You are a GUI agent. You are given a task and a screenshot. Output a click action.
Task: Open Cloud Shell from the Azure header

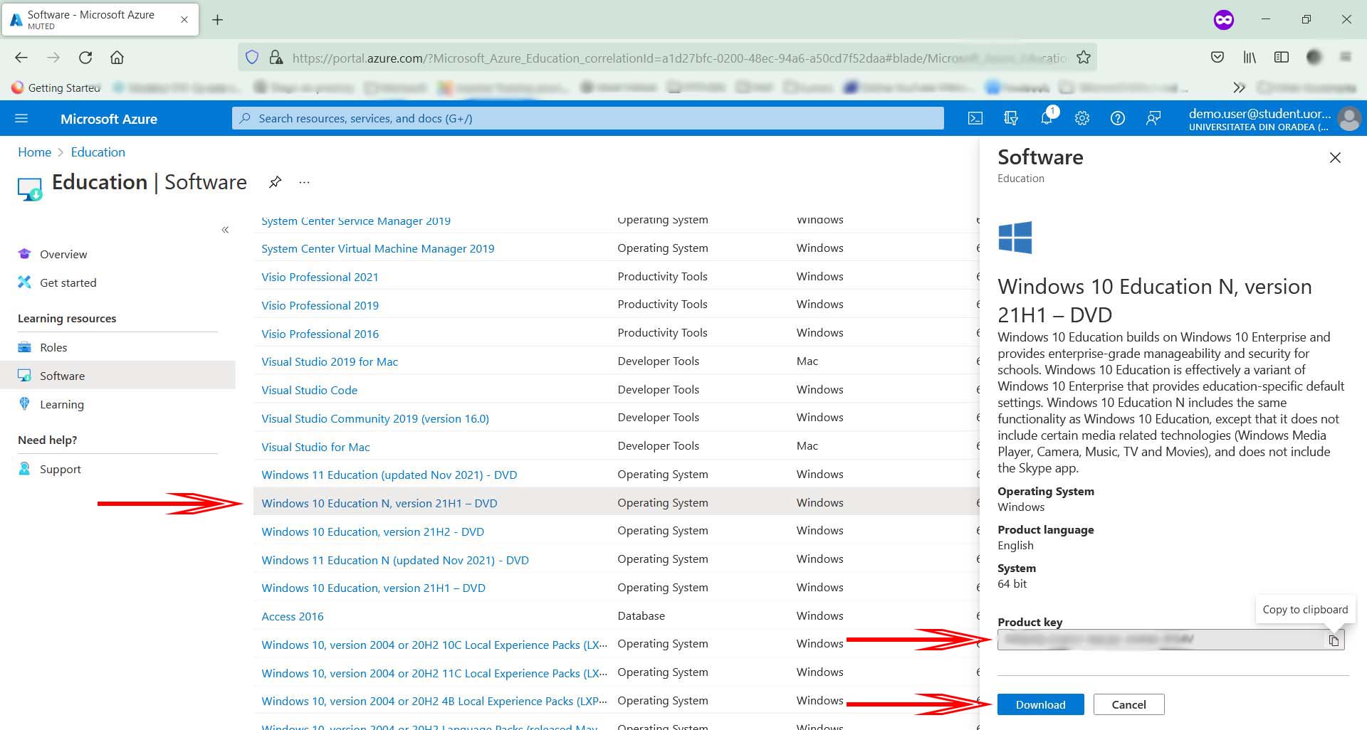click(975, 118)
